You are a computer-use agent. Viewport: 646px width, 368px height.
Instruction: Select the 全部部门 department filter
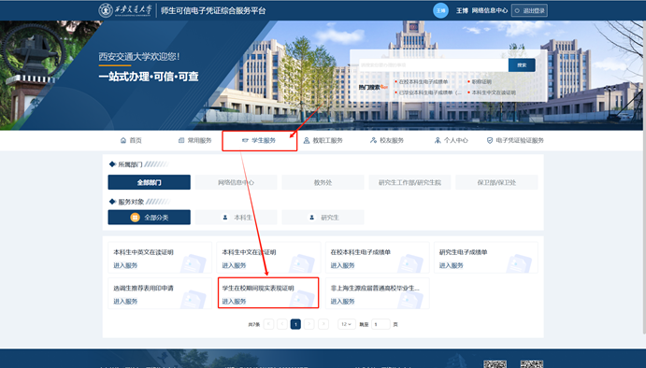[150, 182]
